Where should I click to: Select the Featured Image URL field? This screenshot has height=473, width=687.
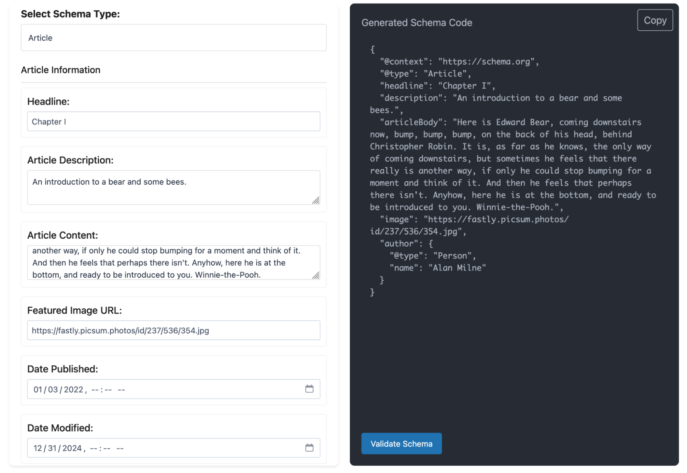174,331
